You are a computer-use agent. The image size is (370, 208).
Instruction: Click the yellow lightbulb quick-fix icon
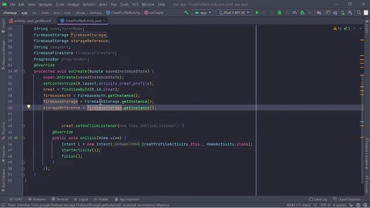pos(28,106)
